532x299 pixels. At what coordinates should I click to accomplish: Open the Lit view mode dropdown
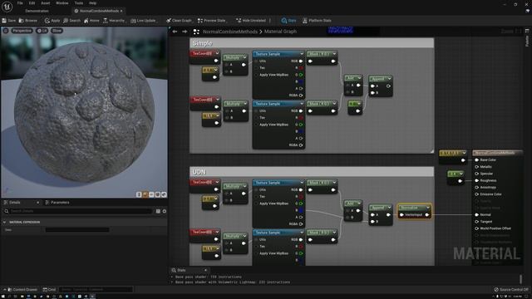(x=42, y=31)
